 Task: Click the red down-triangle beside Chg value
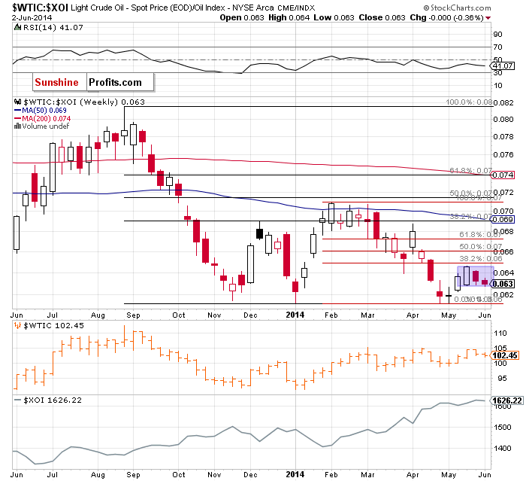coord(488,18)
